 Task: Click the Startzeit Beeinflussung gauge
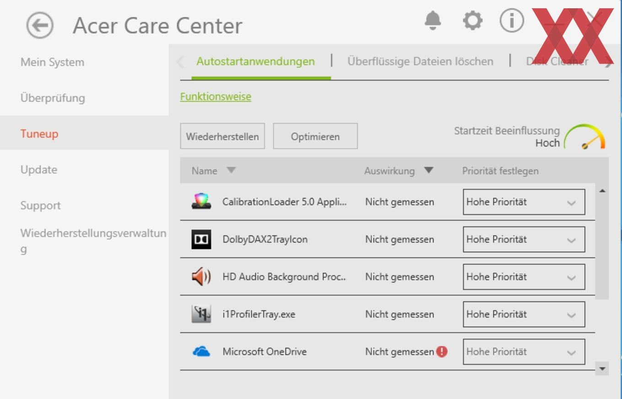pos(584,137)
